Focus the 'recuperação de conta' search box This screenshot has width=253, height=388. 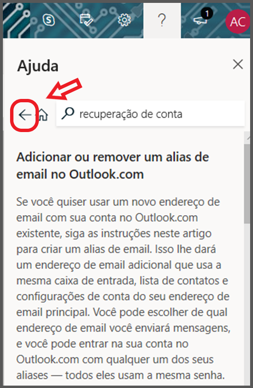pyautogui.click(x=150, y=114)
